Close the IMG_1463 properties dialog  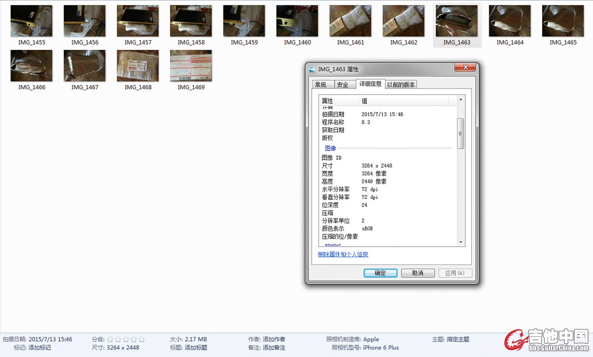[465, 68]
